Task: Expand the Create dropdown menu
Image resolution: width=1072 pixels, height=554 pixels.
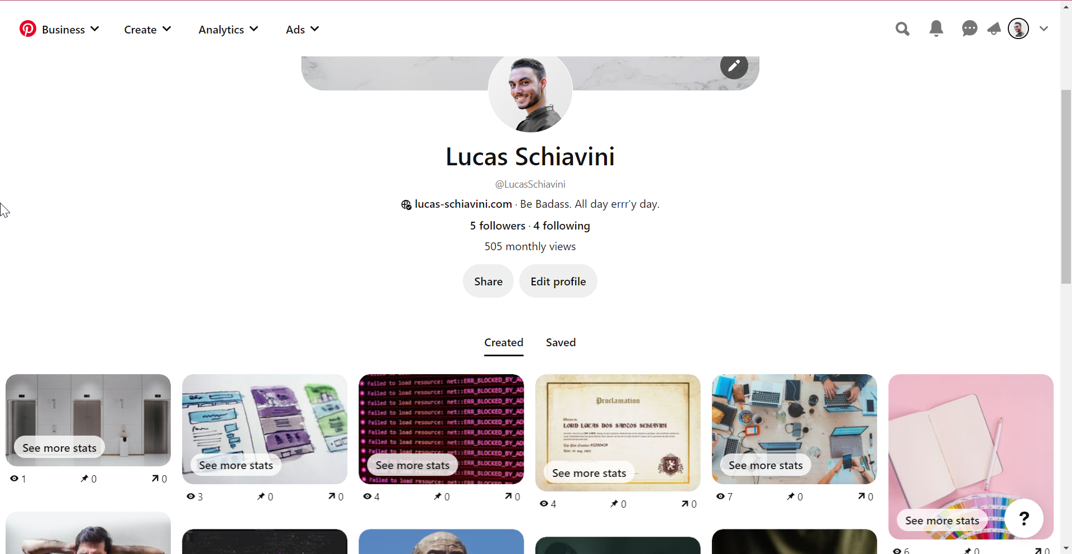Action: [x=147, y=30]
